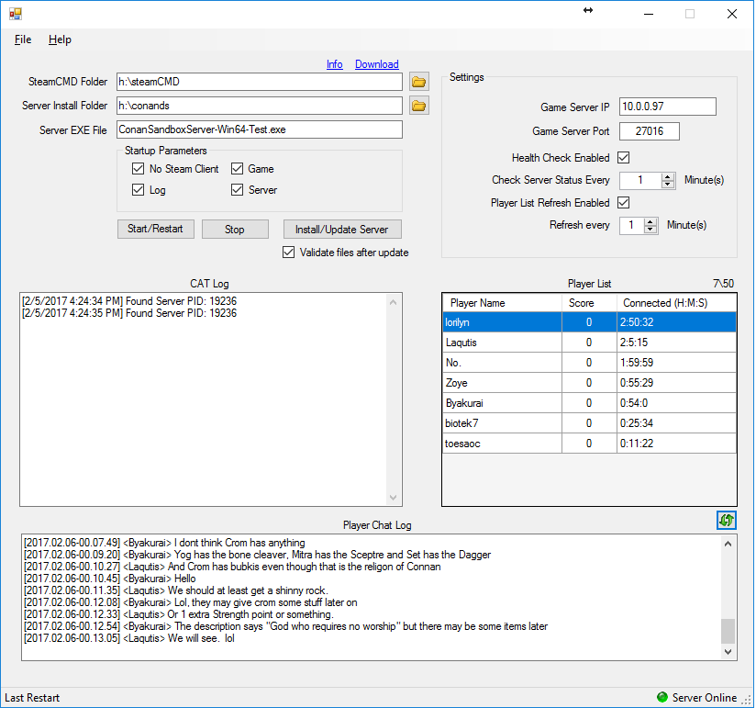Viewport: 756px width, 708px height.
Task: Increase Check Server Status interval with up arrow
Action: click(x=668, y=176)
